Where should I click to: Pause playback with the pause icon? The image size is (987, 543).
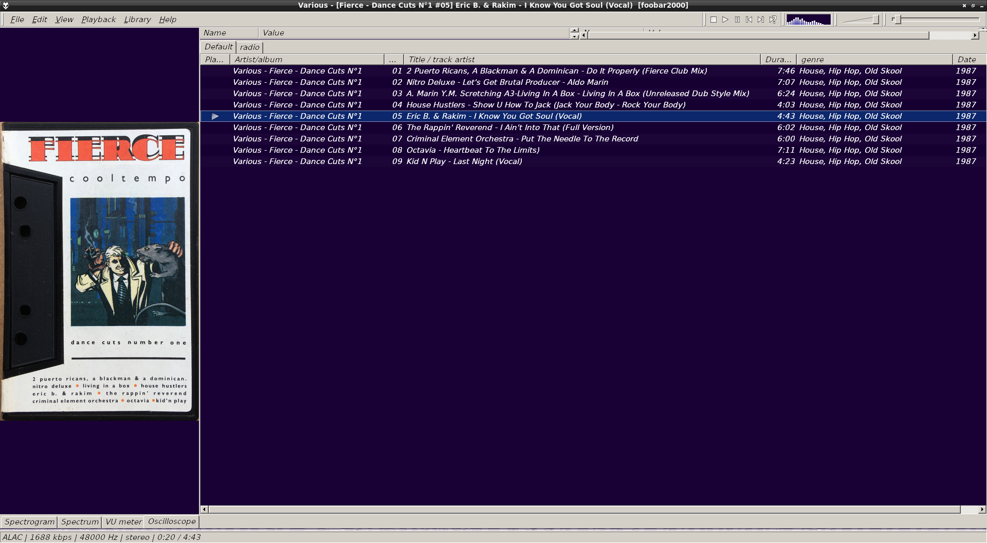point(737,20)
